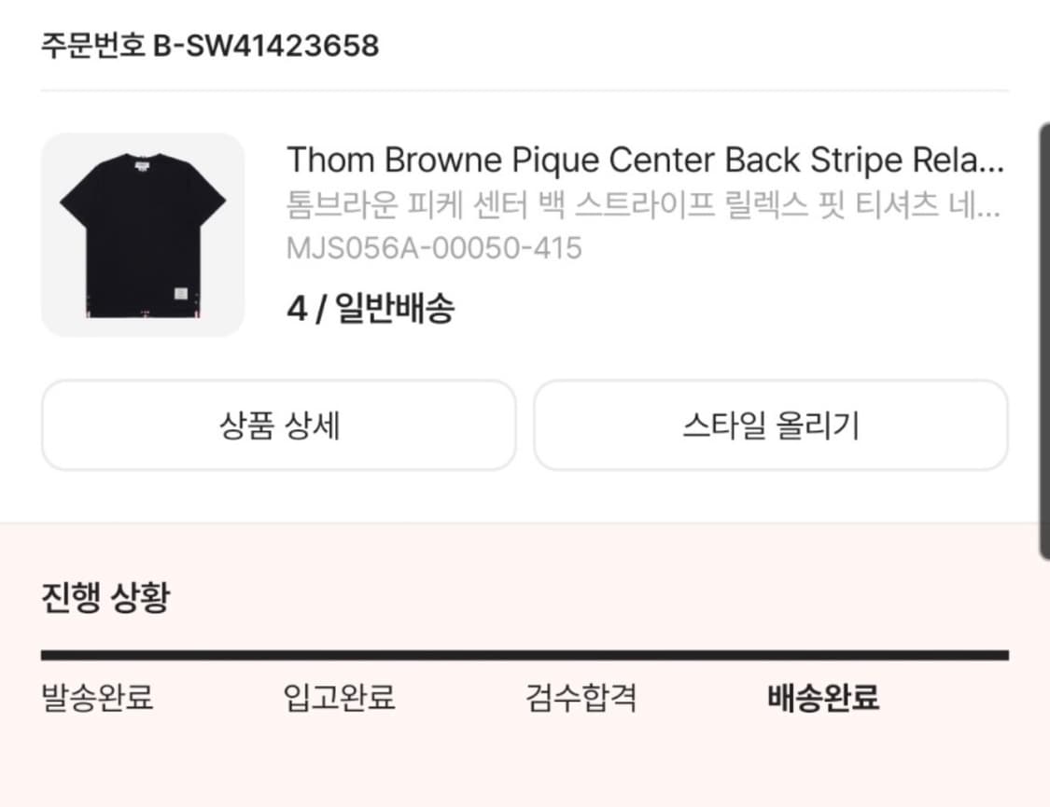
Task: Click the size 4 text
Action: click(x=296, y=309)
